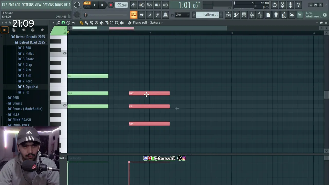Click the one-click audio recording microphone

[x=290, y=5]
